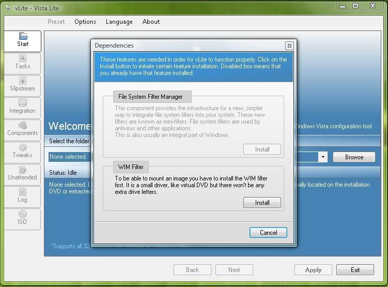This screenshot has width=388, height=287.
Task: Browse for the Vista folder
Action: click(x=354, y=157)
